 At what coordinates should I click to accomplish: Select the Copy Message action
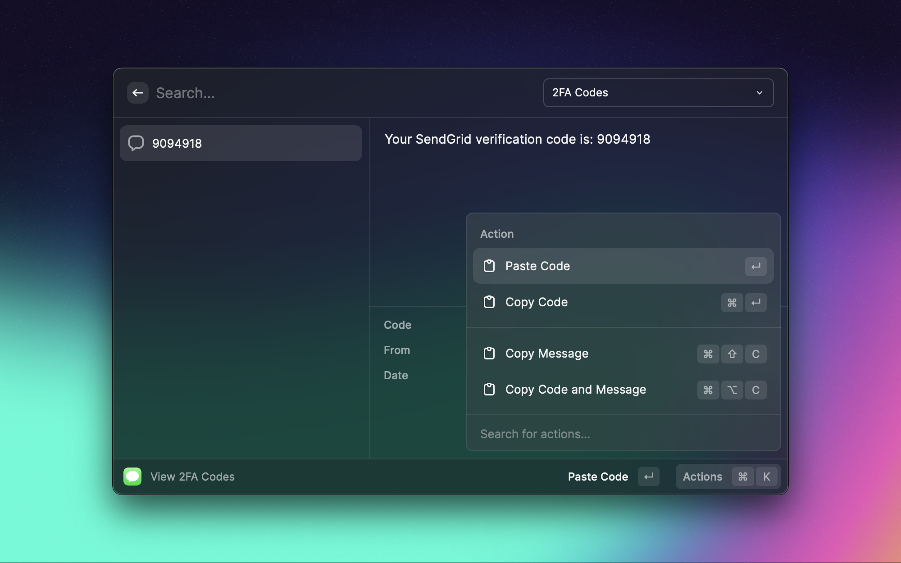click(547, 353)
